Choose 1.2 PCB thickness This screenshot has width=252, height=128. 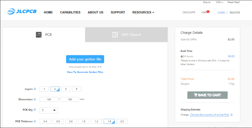(96, 121)
